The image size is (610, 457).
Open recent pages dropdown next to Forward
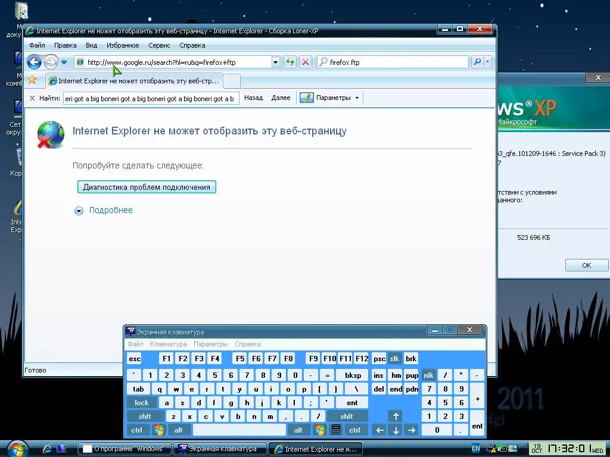[64, 62]
